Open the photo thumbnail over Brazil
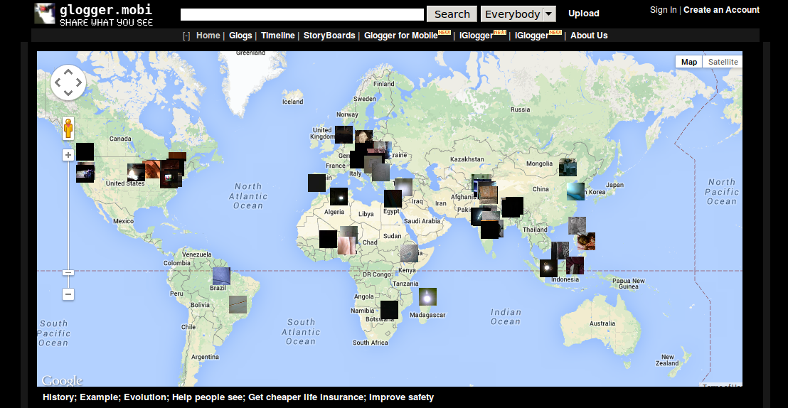 (x=221, y=276)
